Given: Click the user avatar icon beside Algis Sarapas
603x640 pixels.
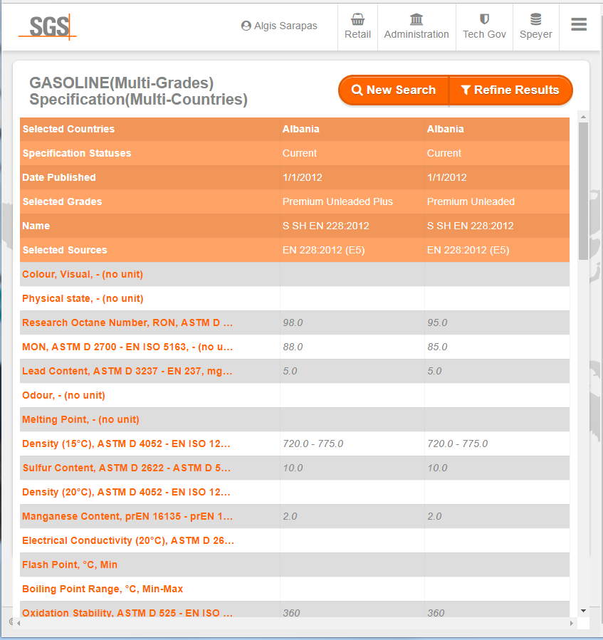Looking at the screenshot, I should pos(246,26).
